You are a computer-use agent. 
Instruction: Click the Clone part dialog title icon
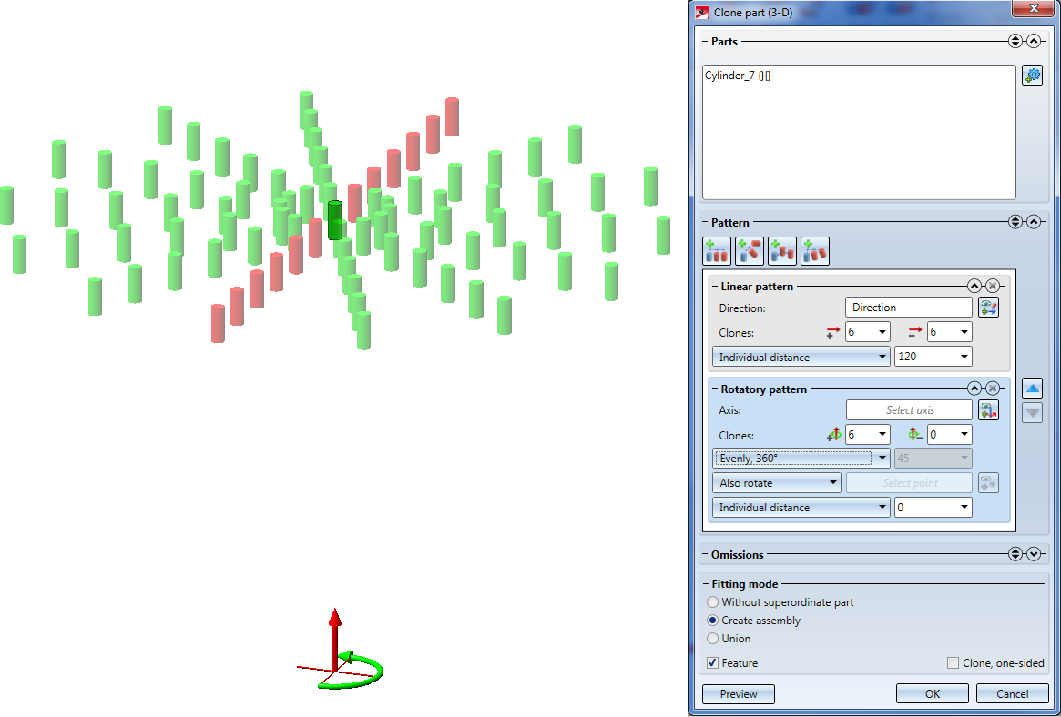(701, 12)
